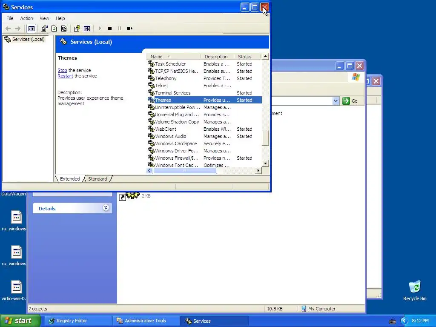
Task: Click the Back arrow in Services toolbar
Action: (x=8, y=29)
